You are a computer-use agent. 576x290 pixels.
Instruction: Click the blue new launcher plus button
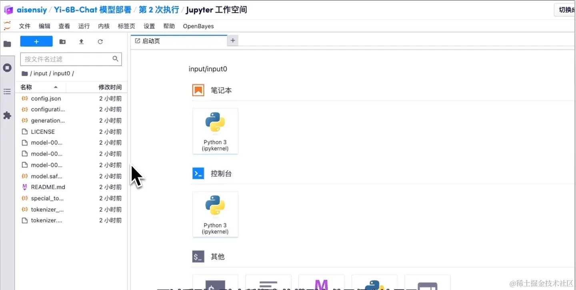click(36, 42)
